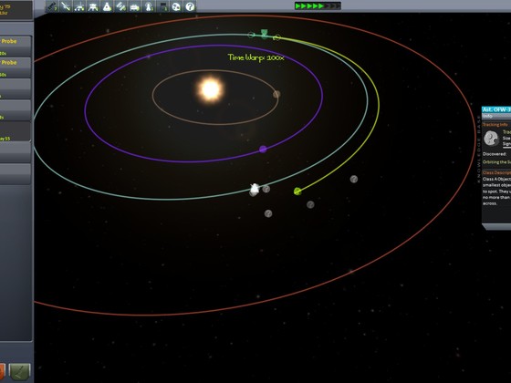Click the 'Class Description' heading

click(x=496, y=172)
